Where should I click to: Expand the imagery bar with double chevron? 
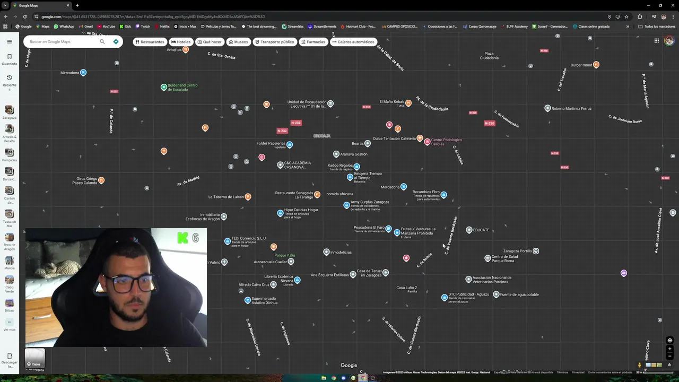tap(669, 365)
